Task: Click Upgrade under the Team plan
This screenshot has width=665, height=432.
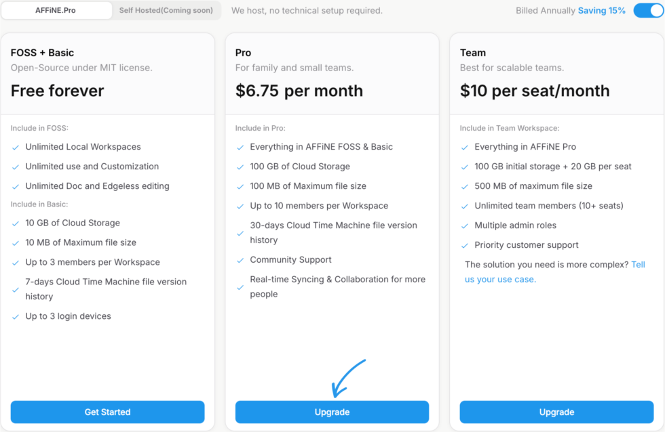Action: coord(556,412)
